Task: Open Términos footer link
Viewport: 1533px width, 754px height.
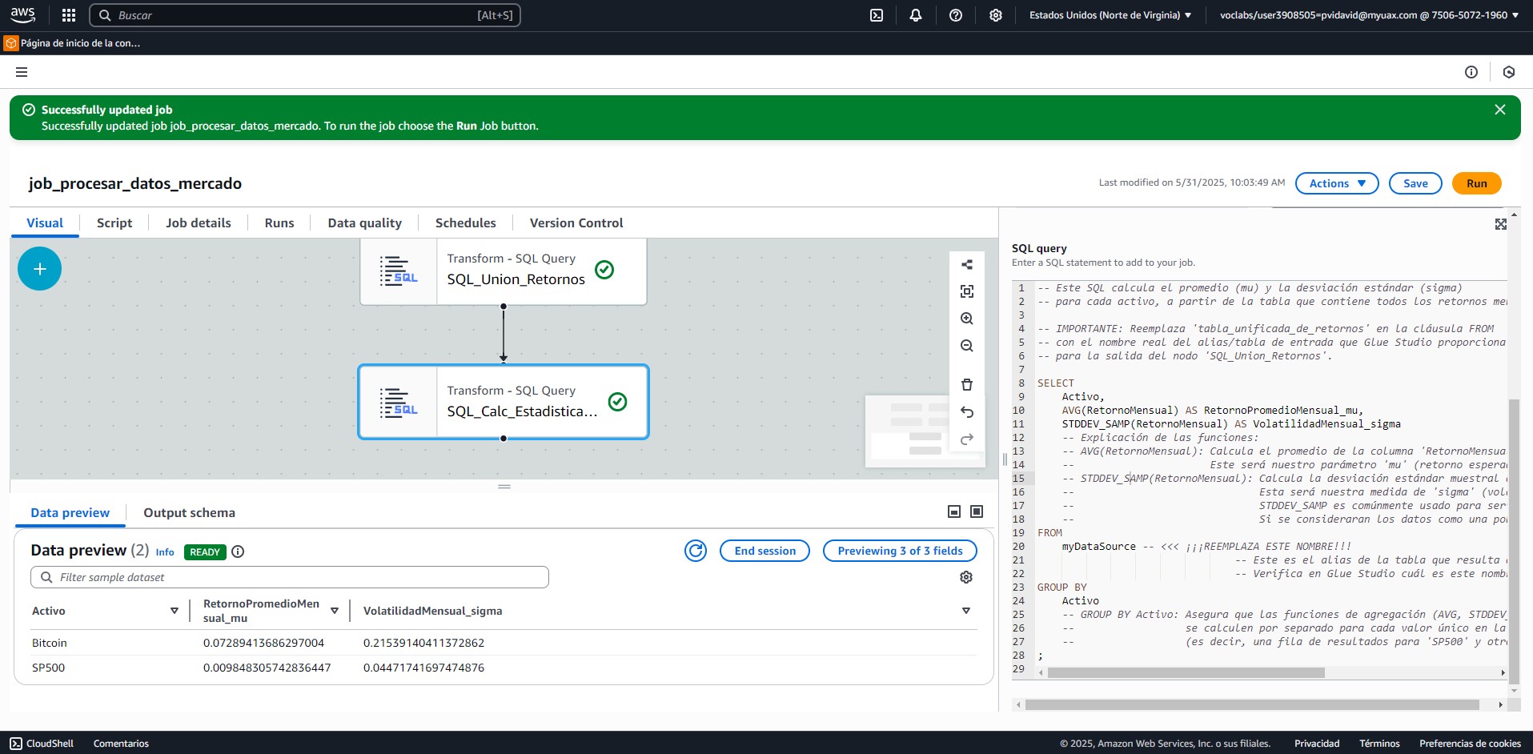Action: pyautogui.click(x=1379, y=744)
